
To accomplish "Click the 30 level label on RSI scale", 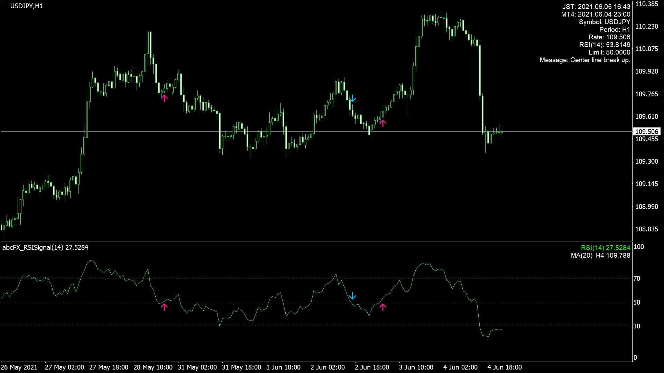I will click(637, 326).
